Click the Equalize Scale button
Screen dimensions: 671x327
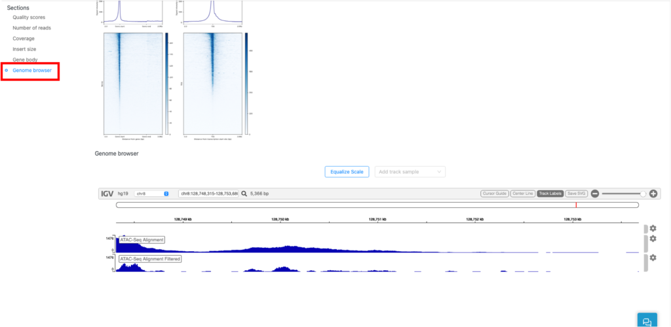347,172
